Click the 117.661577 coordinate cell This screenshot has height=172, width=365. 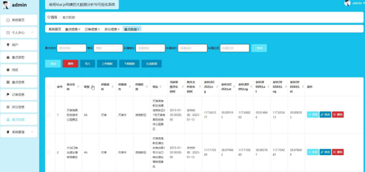tap(210, 115)
